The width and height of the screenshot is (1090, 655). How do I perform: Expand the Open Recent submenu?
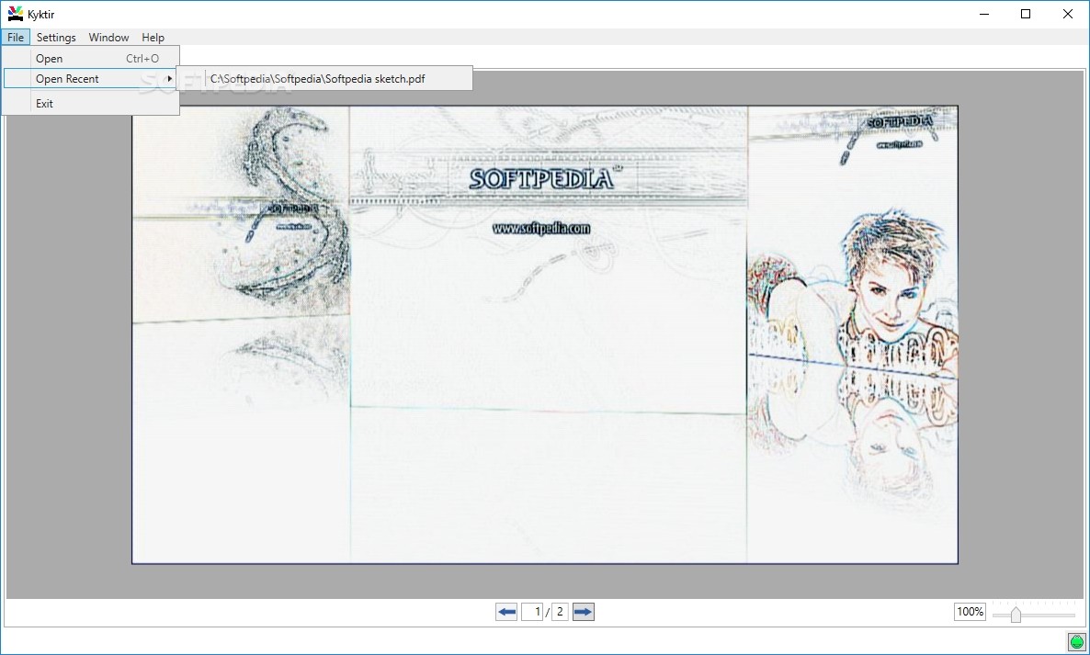pyautogui.click(x=91, y=78)
